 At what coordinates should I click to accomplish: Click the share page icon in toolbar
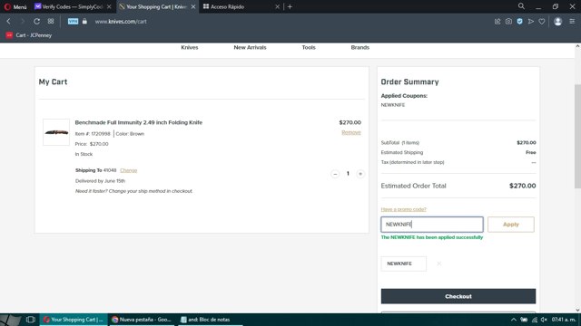(497, 22)
